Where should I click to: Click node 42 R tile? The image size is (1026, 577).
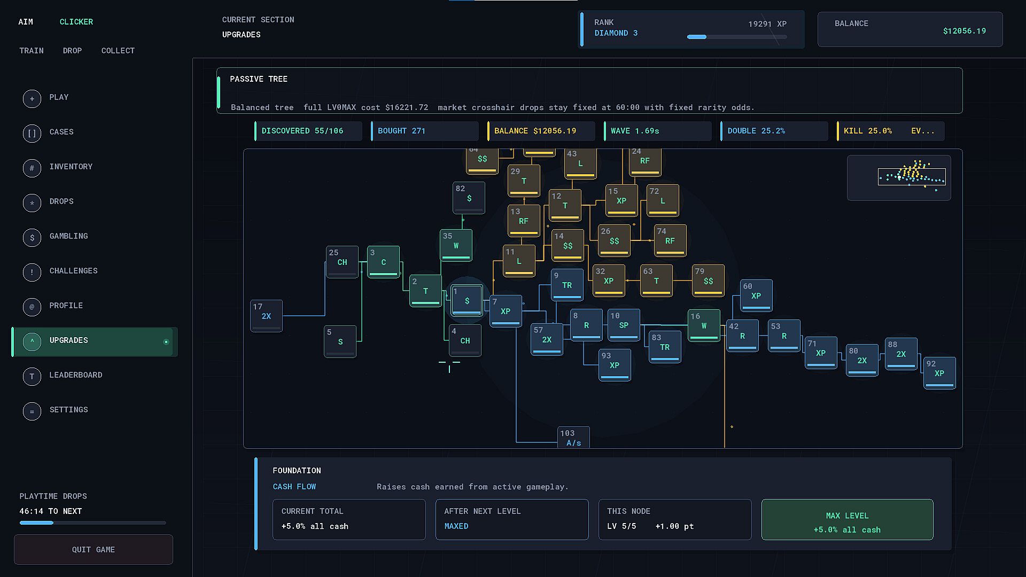point(742,336)
